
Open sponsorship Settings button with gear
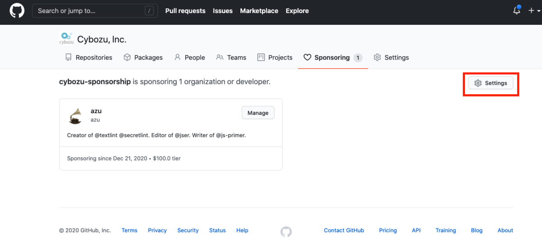tap(491, 83)
